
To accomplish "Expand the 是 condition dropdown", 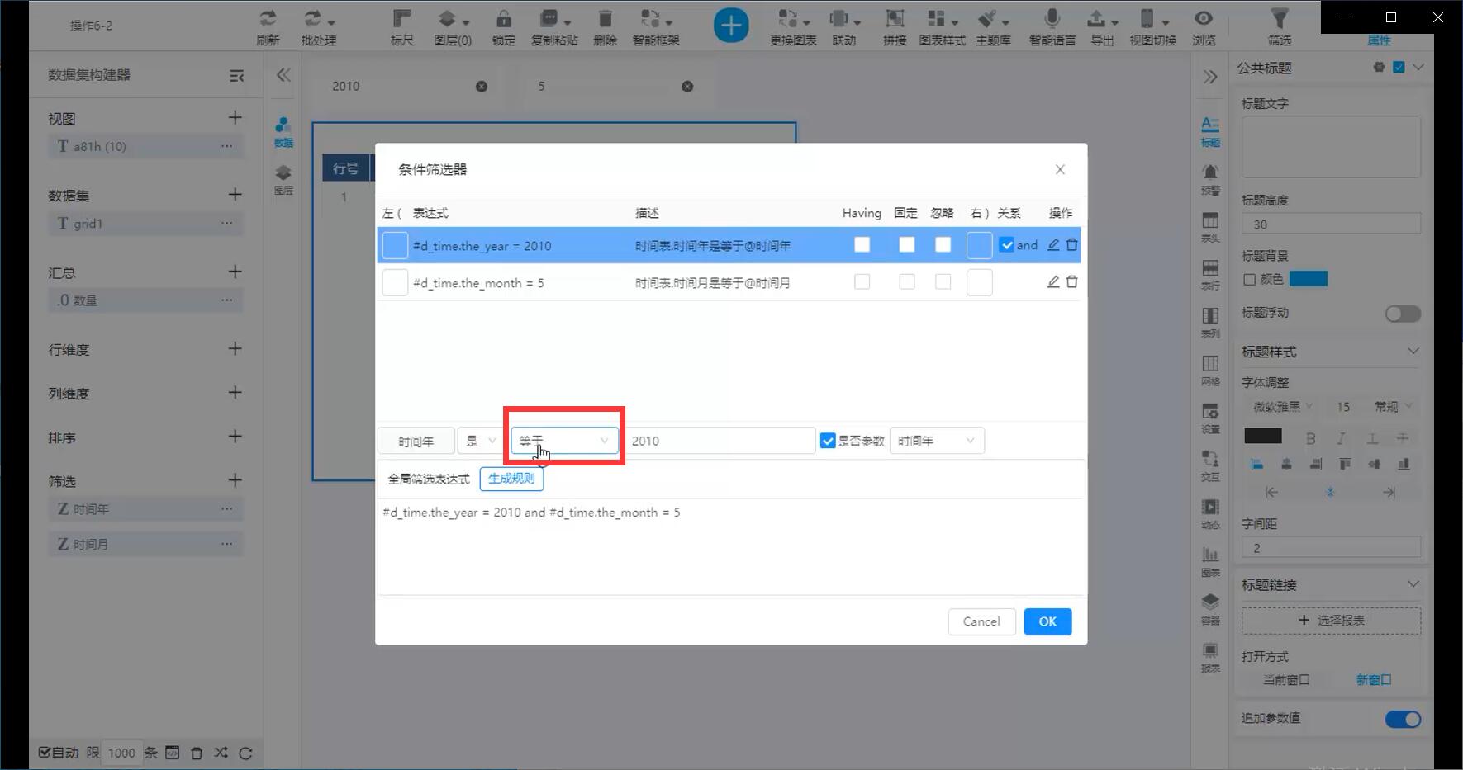I will tap(479, 441).
